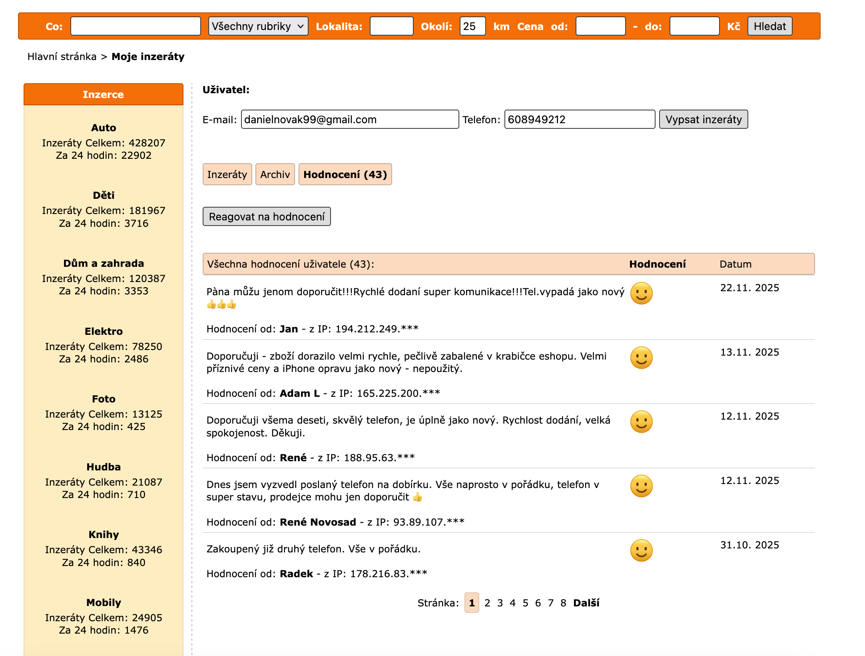Screen dimensions: 865x656
Task: Click the Další next page link
Action: pos(586,603)
